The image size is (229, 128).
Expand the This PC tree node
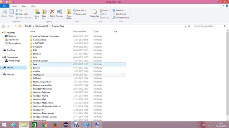click(x=2, y=68)
